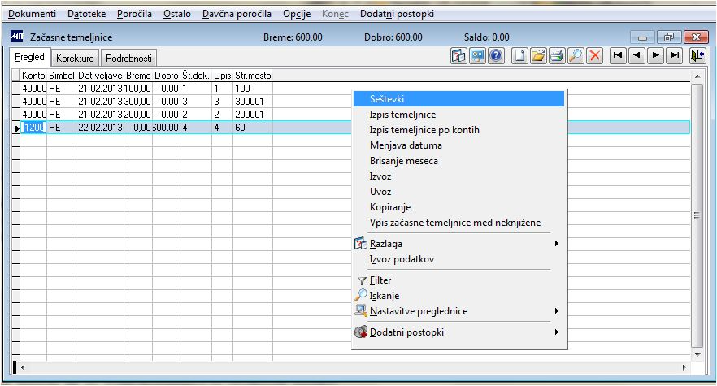
Task: Open the Ostalo menu
Action: [x=177, y=14]
